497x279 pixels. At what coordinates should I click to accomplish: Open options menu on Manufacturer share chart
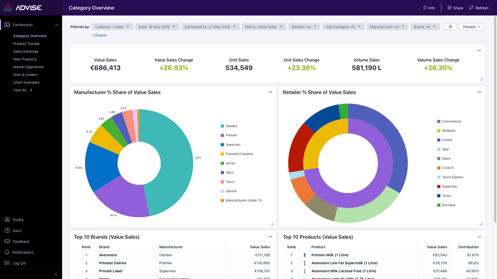tap(271, 92)
